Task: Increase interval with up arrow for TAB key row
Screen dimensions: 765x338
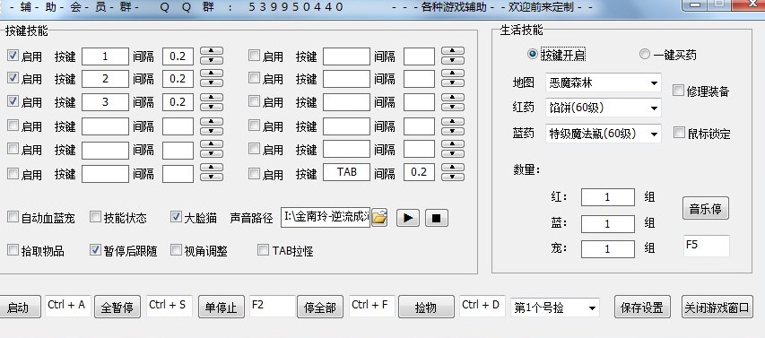Action: (x=453, y=168)
